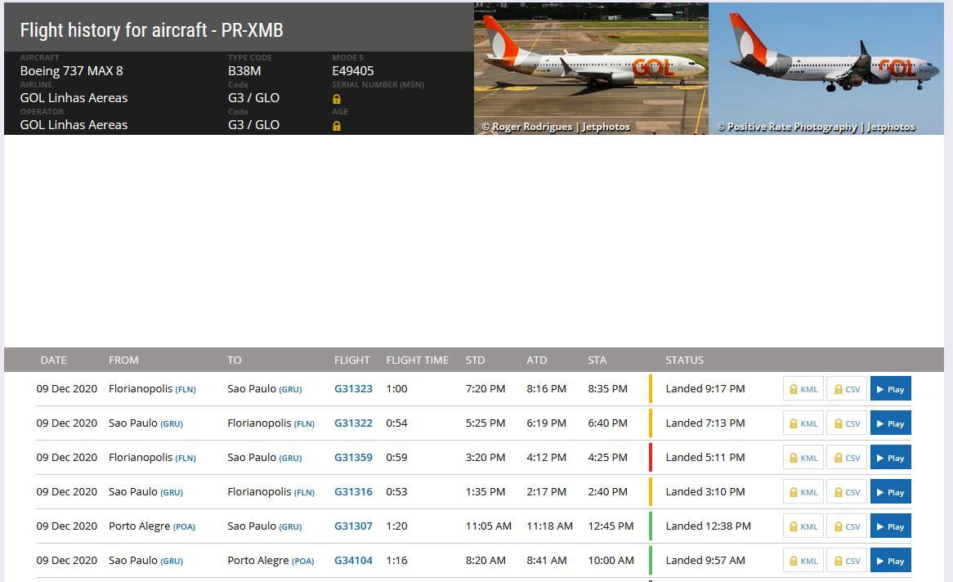This screenshot has width=953, height=582.
Task: Click the B38M type code
Action: pyautogui.click(x=244, y=70)
